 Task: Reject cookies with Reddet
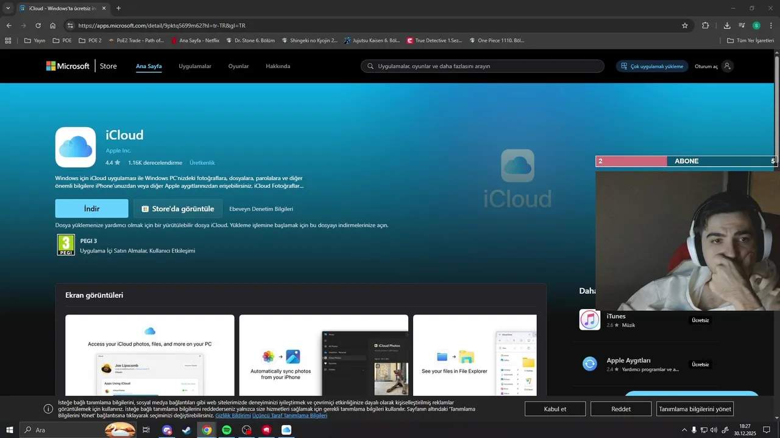[621, 409]
